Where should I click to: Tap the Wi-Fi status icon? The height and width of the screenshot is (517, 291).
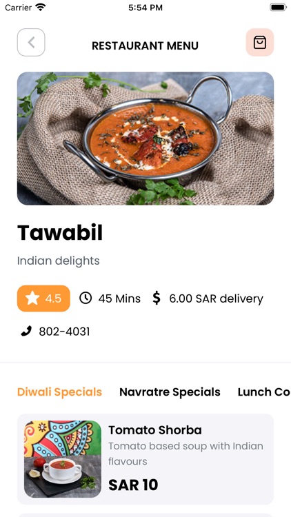(41, 8)
